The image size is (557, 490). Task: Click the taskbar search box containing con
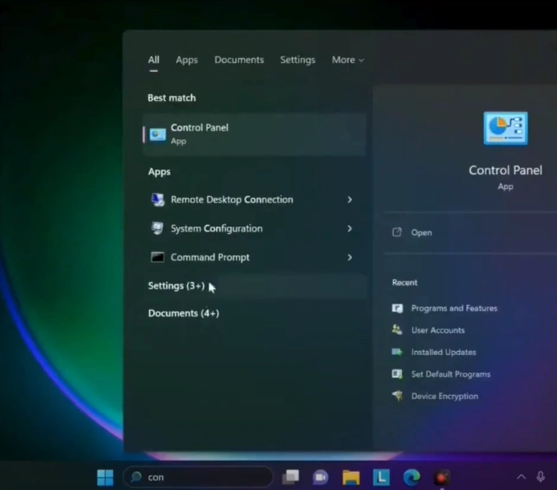pos(198,477)
